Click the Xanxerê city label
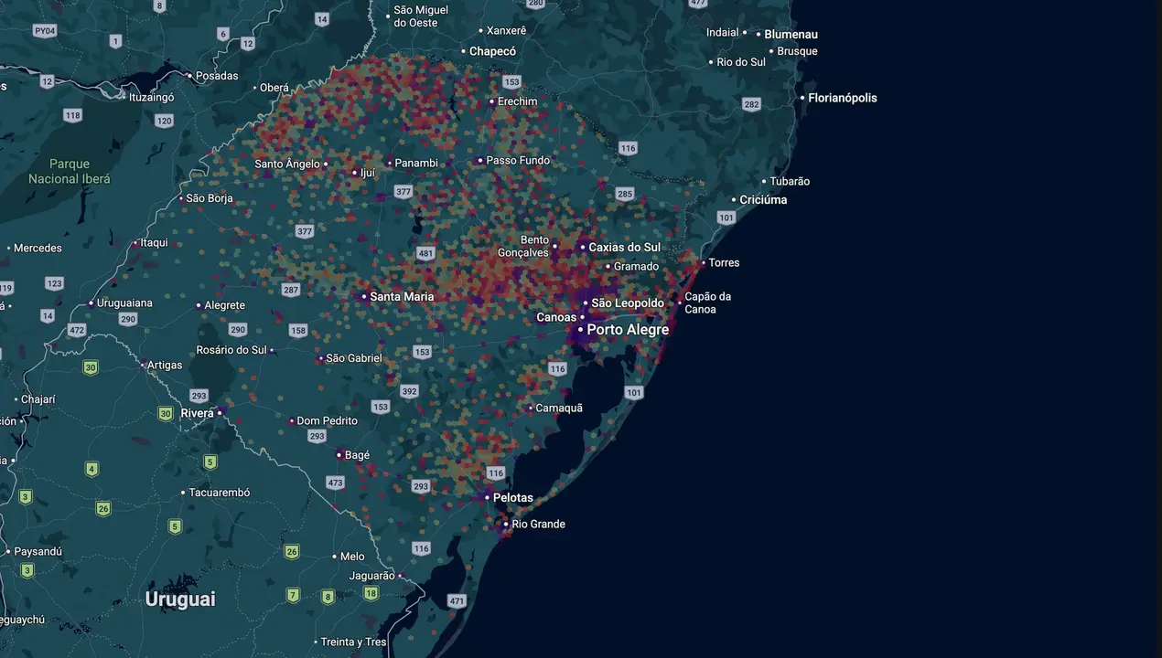 click(507, 30)
